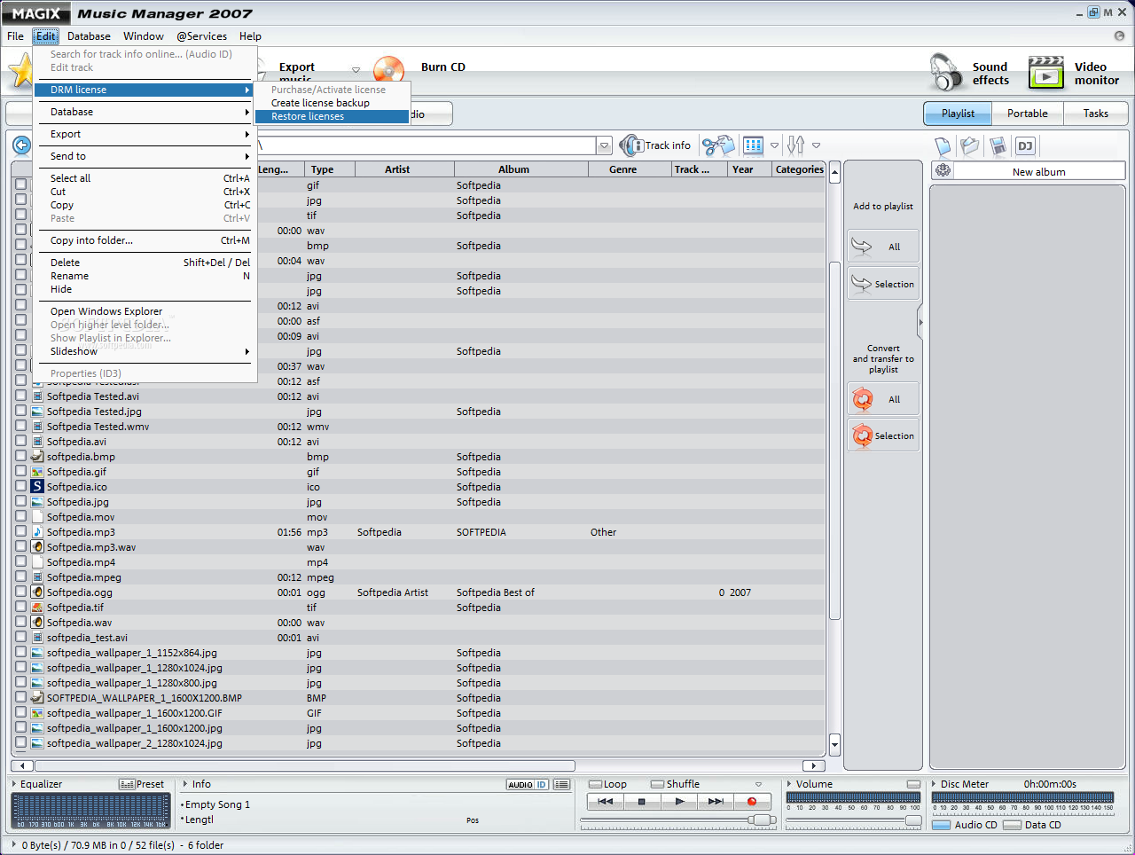
Task: Stop playback
Action: click(x=642, y=802)
